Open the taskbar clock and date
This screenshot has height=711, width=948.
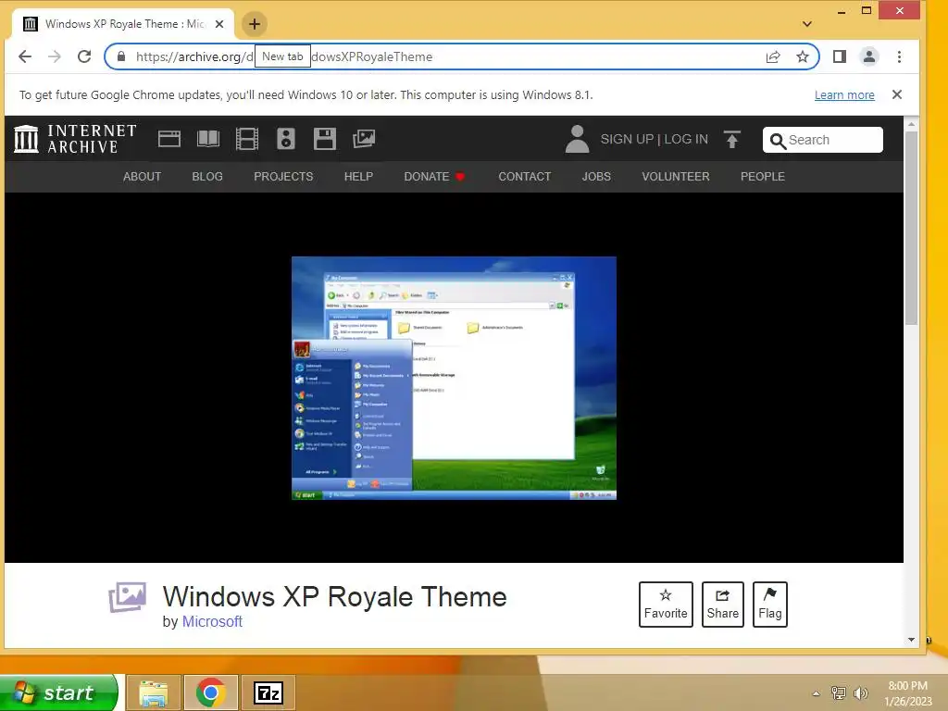point(908,693)
